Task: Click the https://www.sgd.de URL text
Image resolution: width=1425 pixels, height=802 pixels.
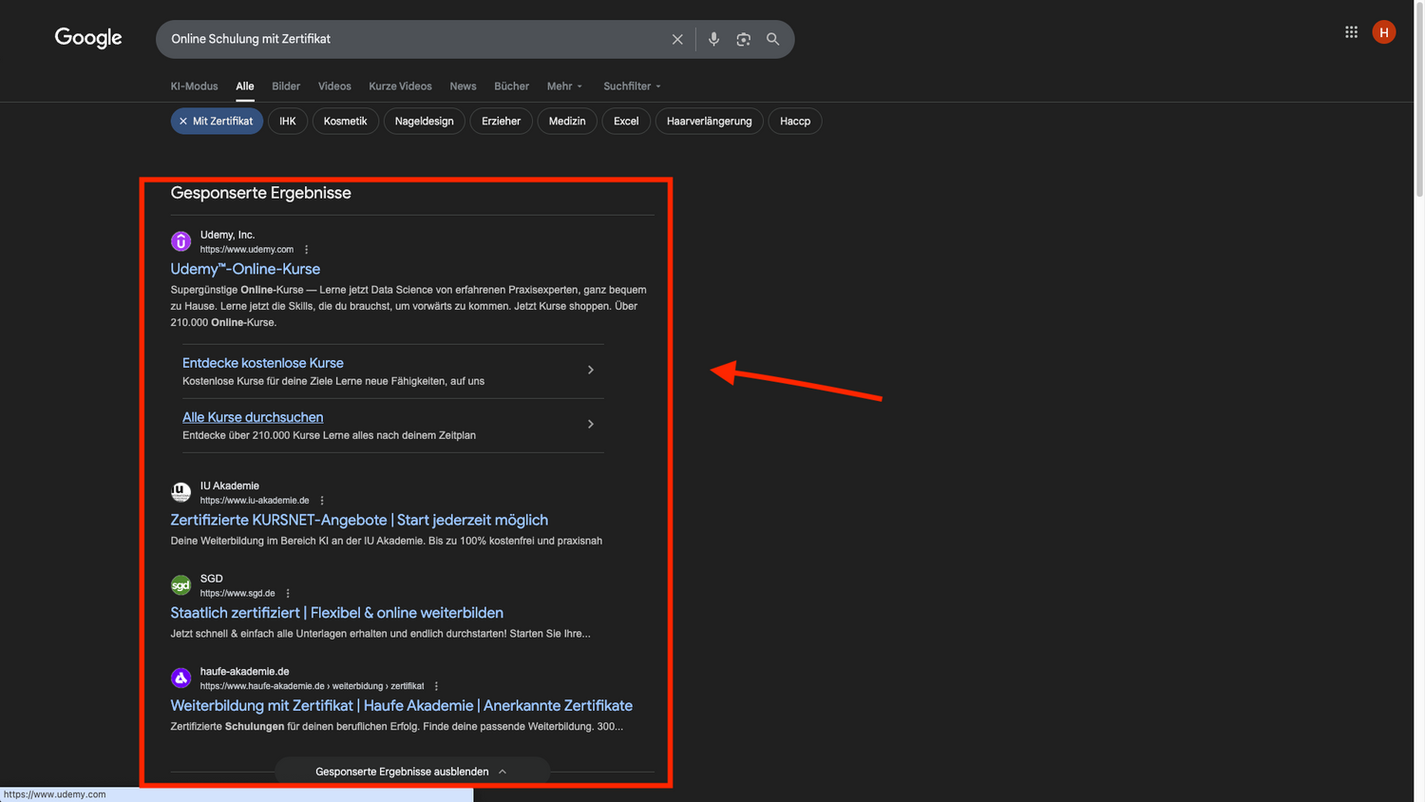Action: 237,593
